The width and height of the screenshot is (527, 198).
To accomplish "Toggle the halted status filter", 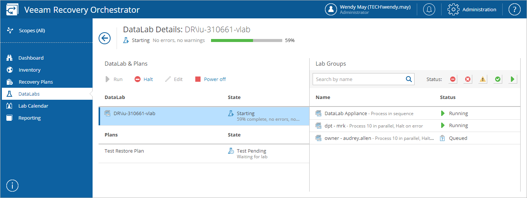I will (x=453, y=79).
